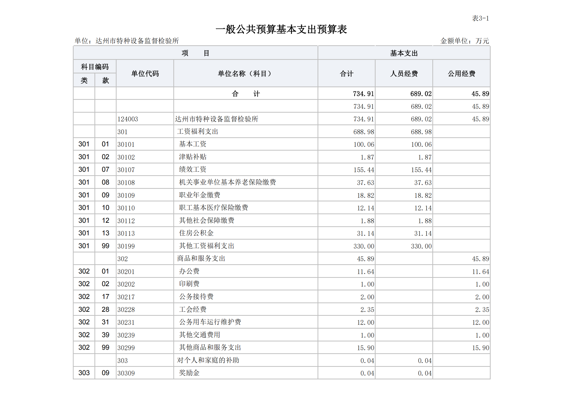
Task: Select the 基本支出 header cell
Action: 404,53
